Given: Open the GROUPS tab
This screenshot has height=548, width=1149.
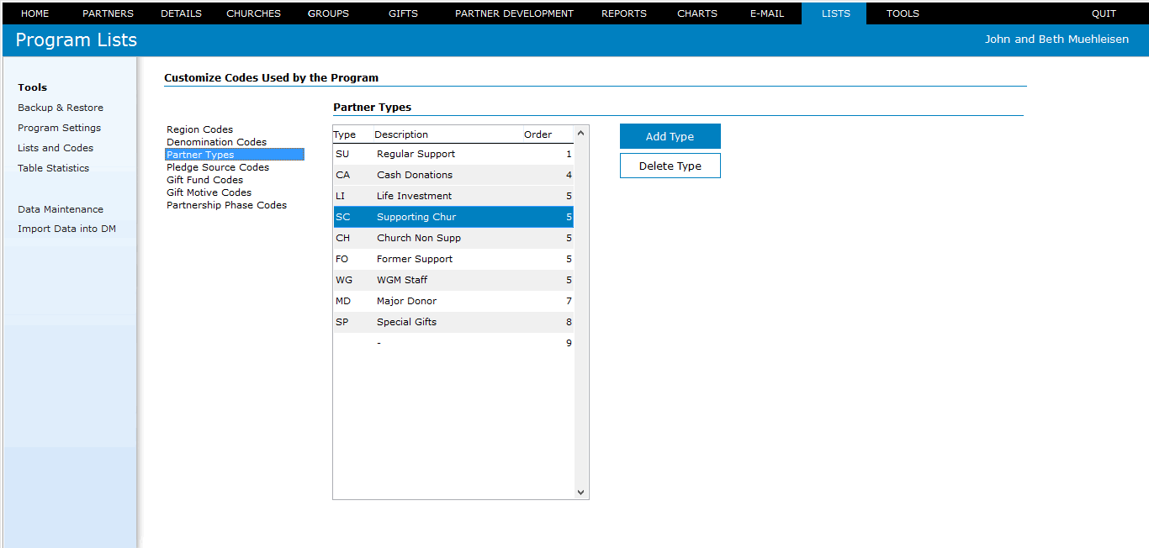Looking at the screenshot, I should point(328,13).
